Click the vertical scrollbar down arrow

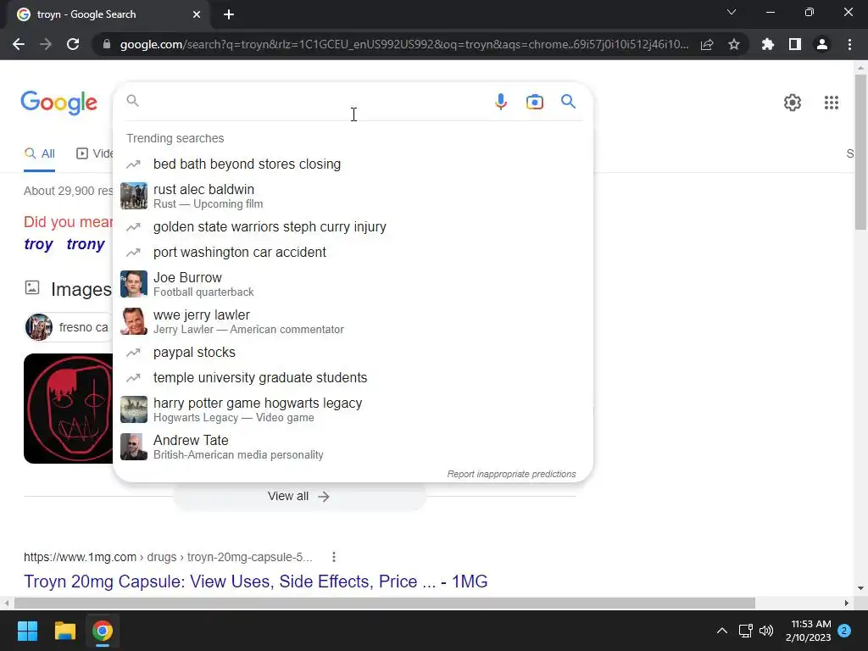tap(860, 588)
